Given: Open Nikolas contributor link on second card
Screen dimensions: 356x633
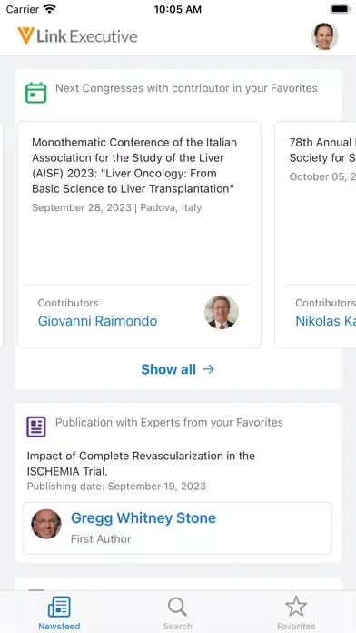Looking at the screenshot, I should [x=325, y=321].
